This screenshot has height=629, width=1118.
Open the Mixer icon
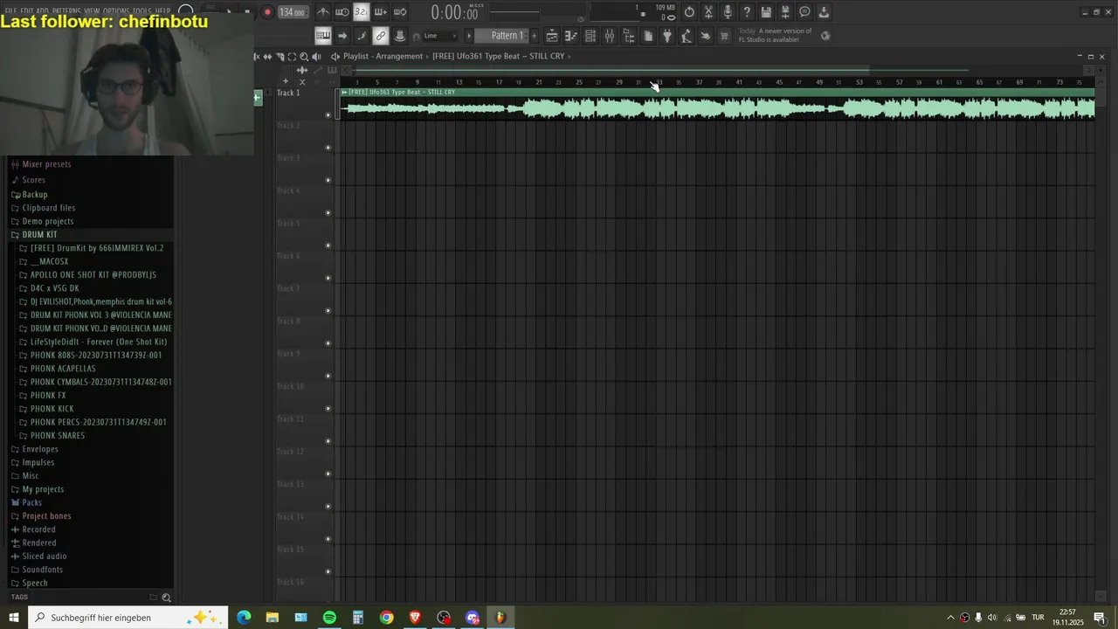[610, 36]
